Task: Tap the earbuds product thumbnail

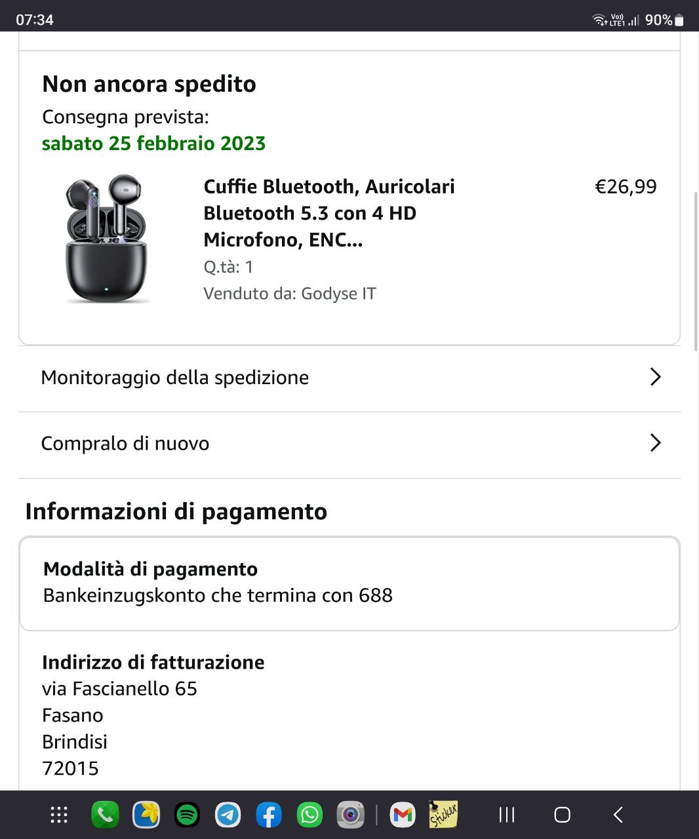Action: 106,239
